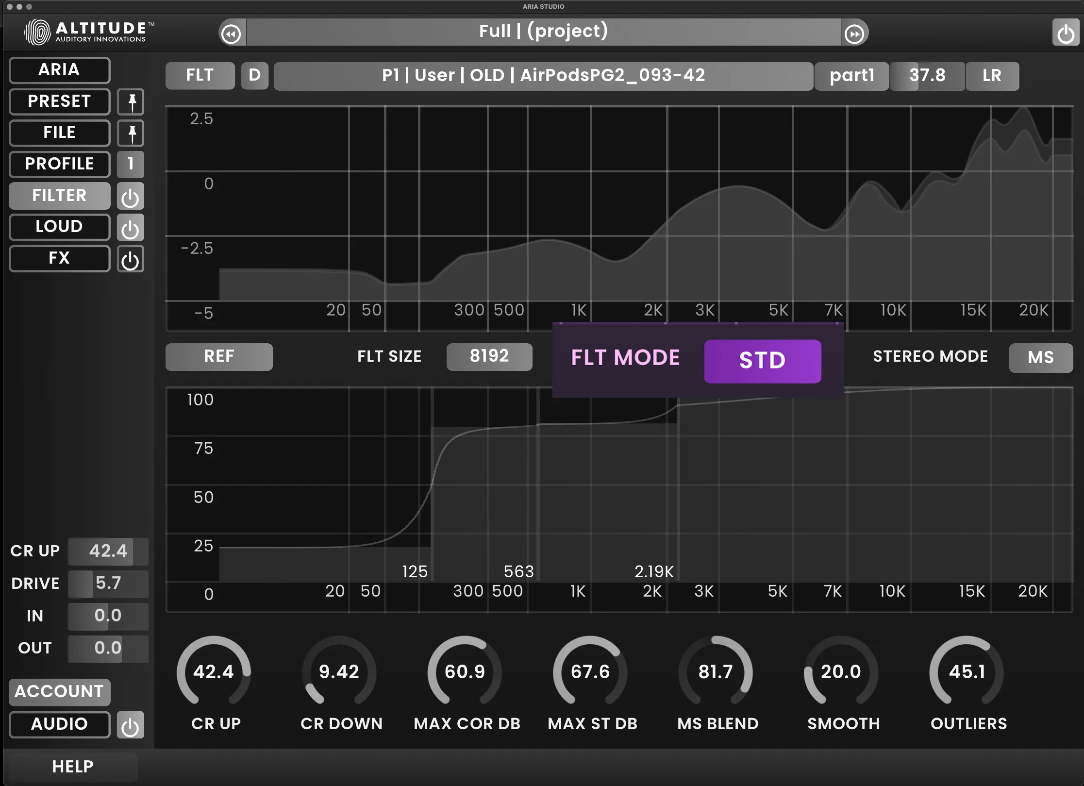The width and height of the screenshot is (1084, 786).
Task: Click the back preset navigation arrow
Action: 232,33
